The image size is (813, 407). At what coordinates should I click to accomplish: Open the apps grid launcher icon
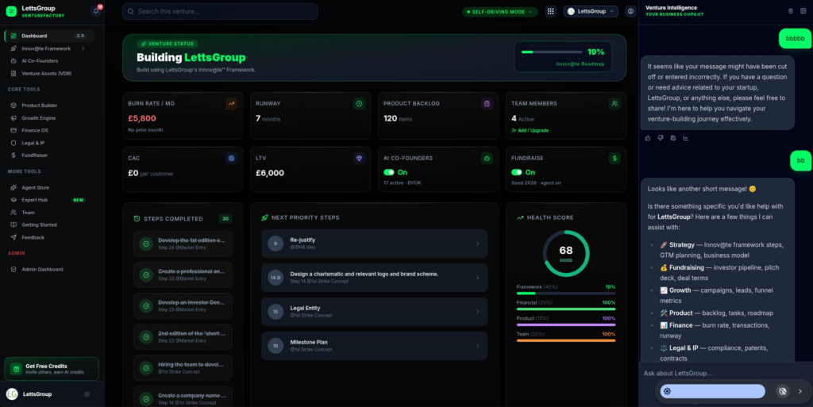click(551, 11)
